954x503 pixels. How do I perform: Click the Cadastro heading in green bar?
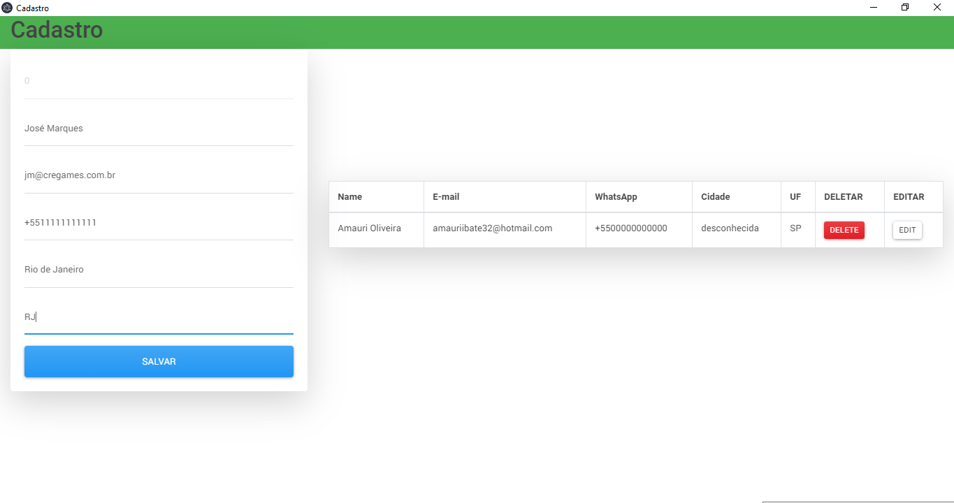(x=57, y=31)
